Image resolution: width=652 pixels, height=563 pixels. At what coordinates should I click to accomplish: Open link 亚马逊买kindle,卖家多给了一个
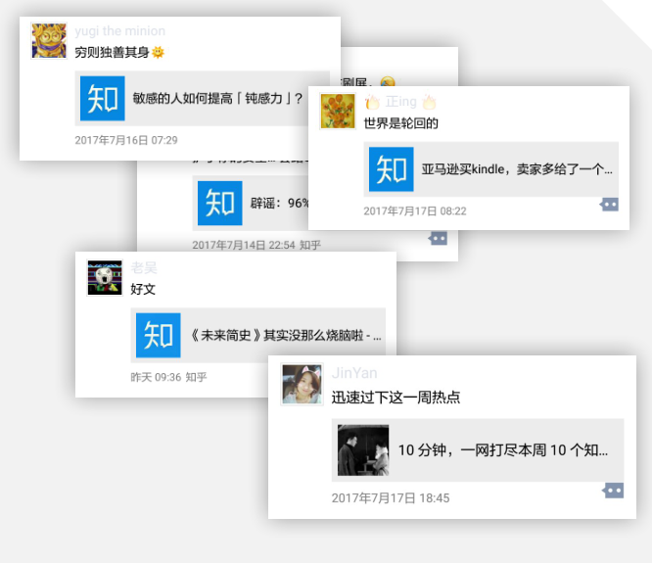point(491,169)
